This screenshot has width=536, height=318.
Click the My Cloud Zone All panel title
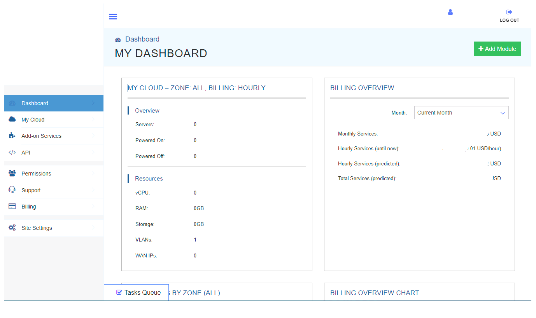point(196,88)
